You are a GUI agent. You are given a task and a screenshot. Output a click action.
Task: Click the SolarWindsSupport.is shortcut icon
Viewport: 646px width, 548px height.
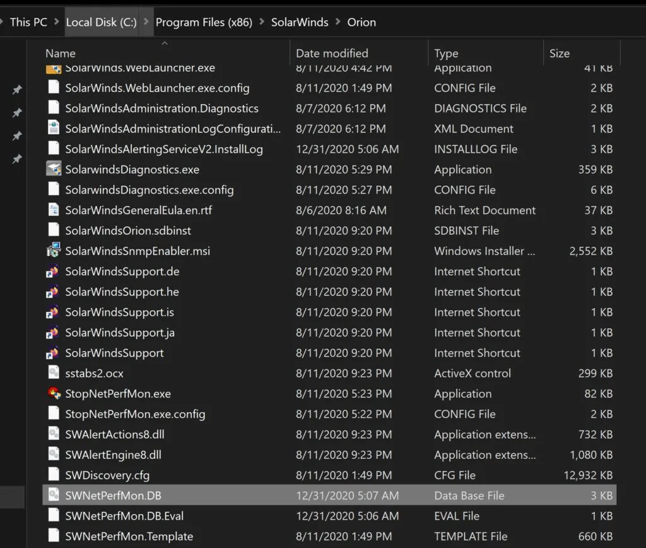click(x=52, y=312)
